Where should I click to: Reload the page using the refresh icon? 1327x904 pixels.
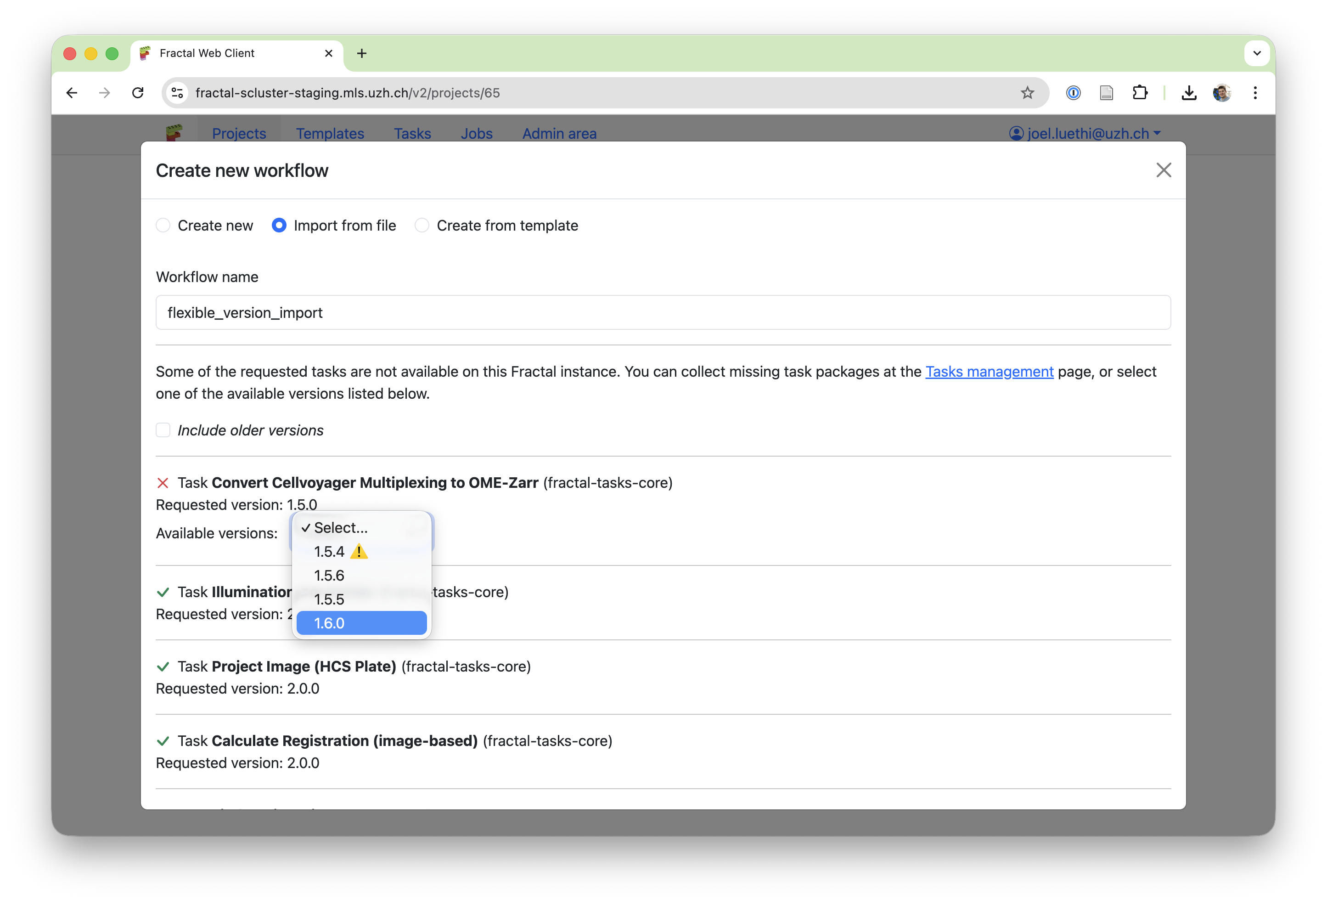pyautogui.click(x=138, y=92)
